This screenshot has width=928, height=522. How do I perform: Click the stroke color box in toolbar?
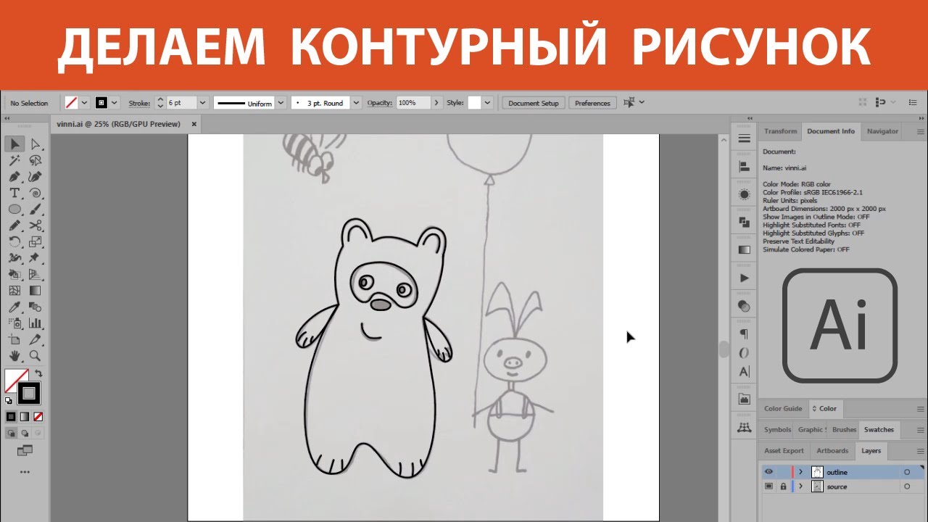29,394
